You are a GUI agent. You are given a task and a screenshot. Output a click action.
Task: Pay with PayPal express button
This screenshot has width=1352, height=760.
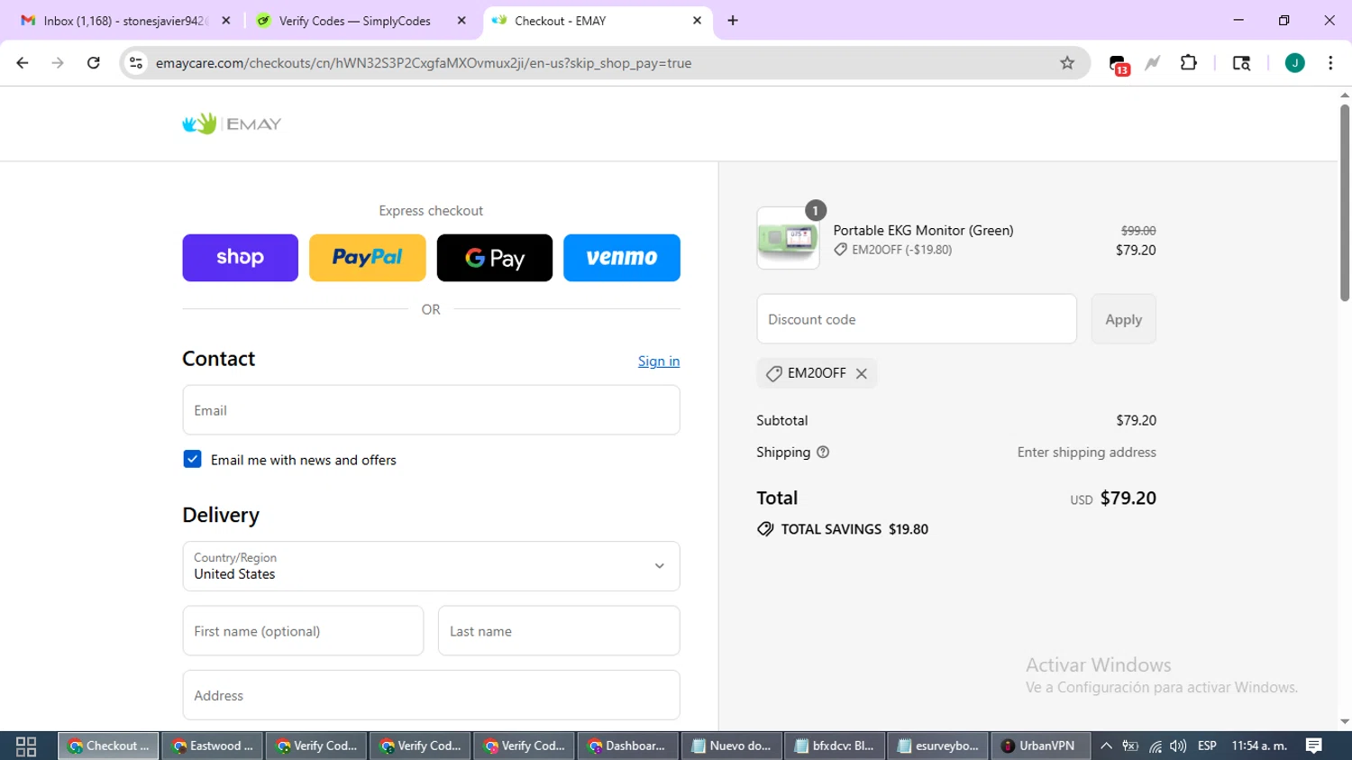coord(368,258)
